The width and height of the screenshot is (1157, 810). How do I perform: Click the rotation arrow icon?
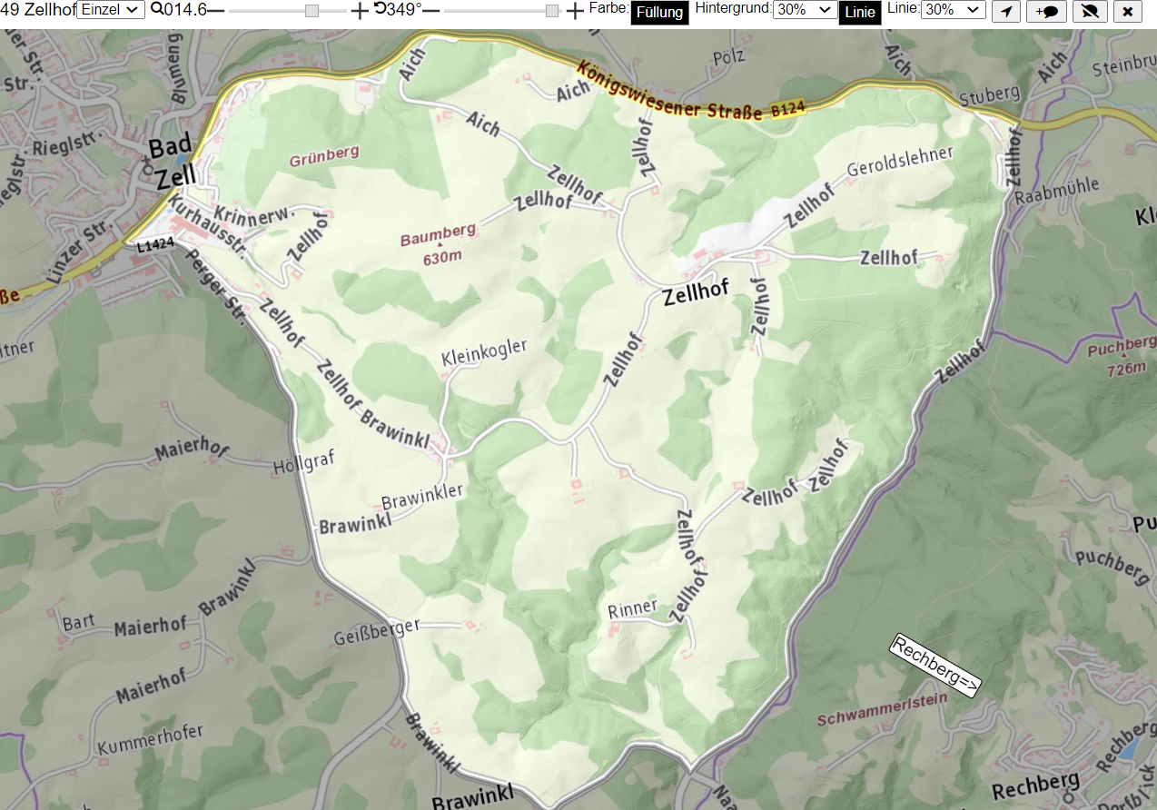380,9
